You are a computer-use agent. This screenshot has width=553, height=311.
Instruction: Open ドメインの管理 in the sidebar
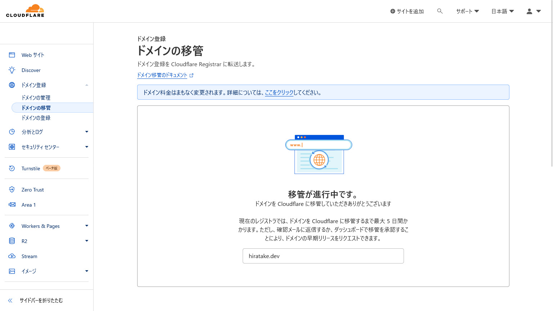(x=36, y=98)
